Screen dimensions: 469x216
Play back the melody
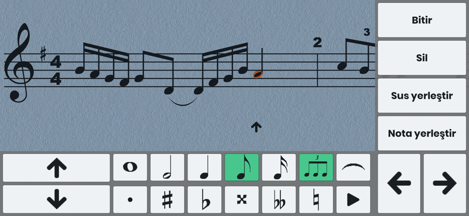coord(353,200)
